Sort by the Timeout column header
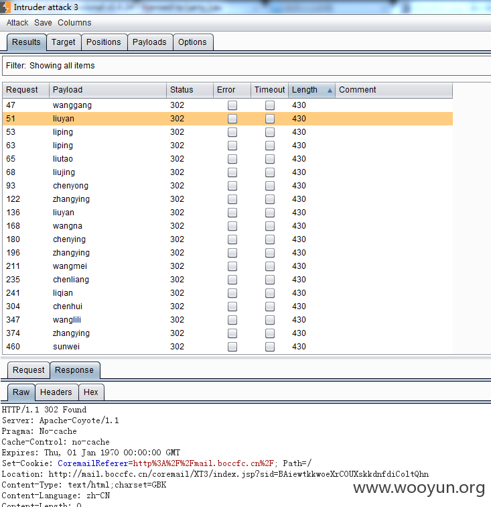This screenshot has height=507, width=491. click(x=269, y=90)
